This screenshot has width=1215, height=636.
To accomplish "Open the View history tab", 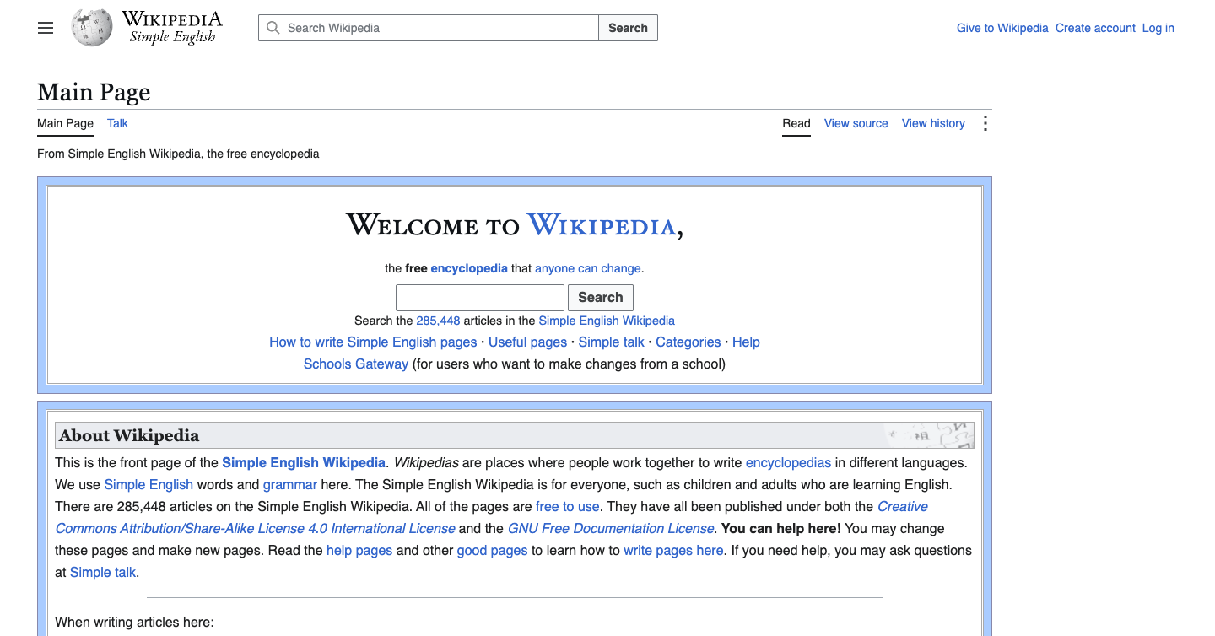I will 933,123.
